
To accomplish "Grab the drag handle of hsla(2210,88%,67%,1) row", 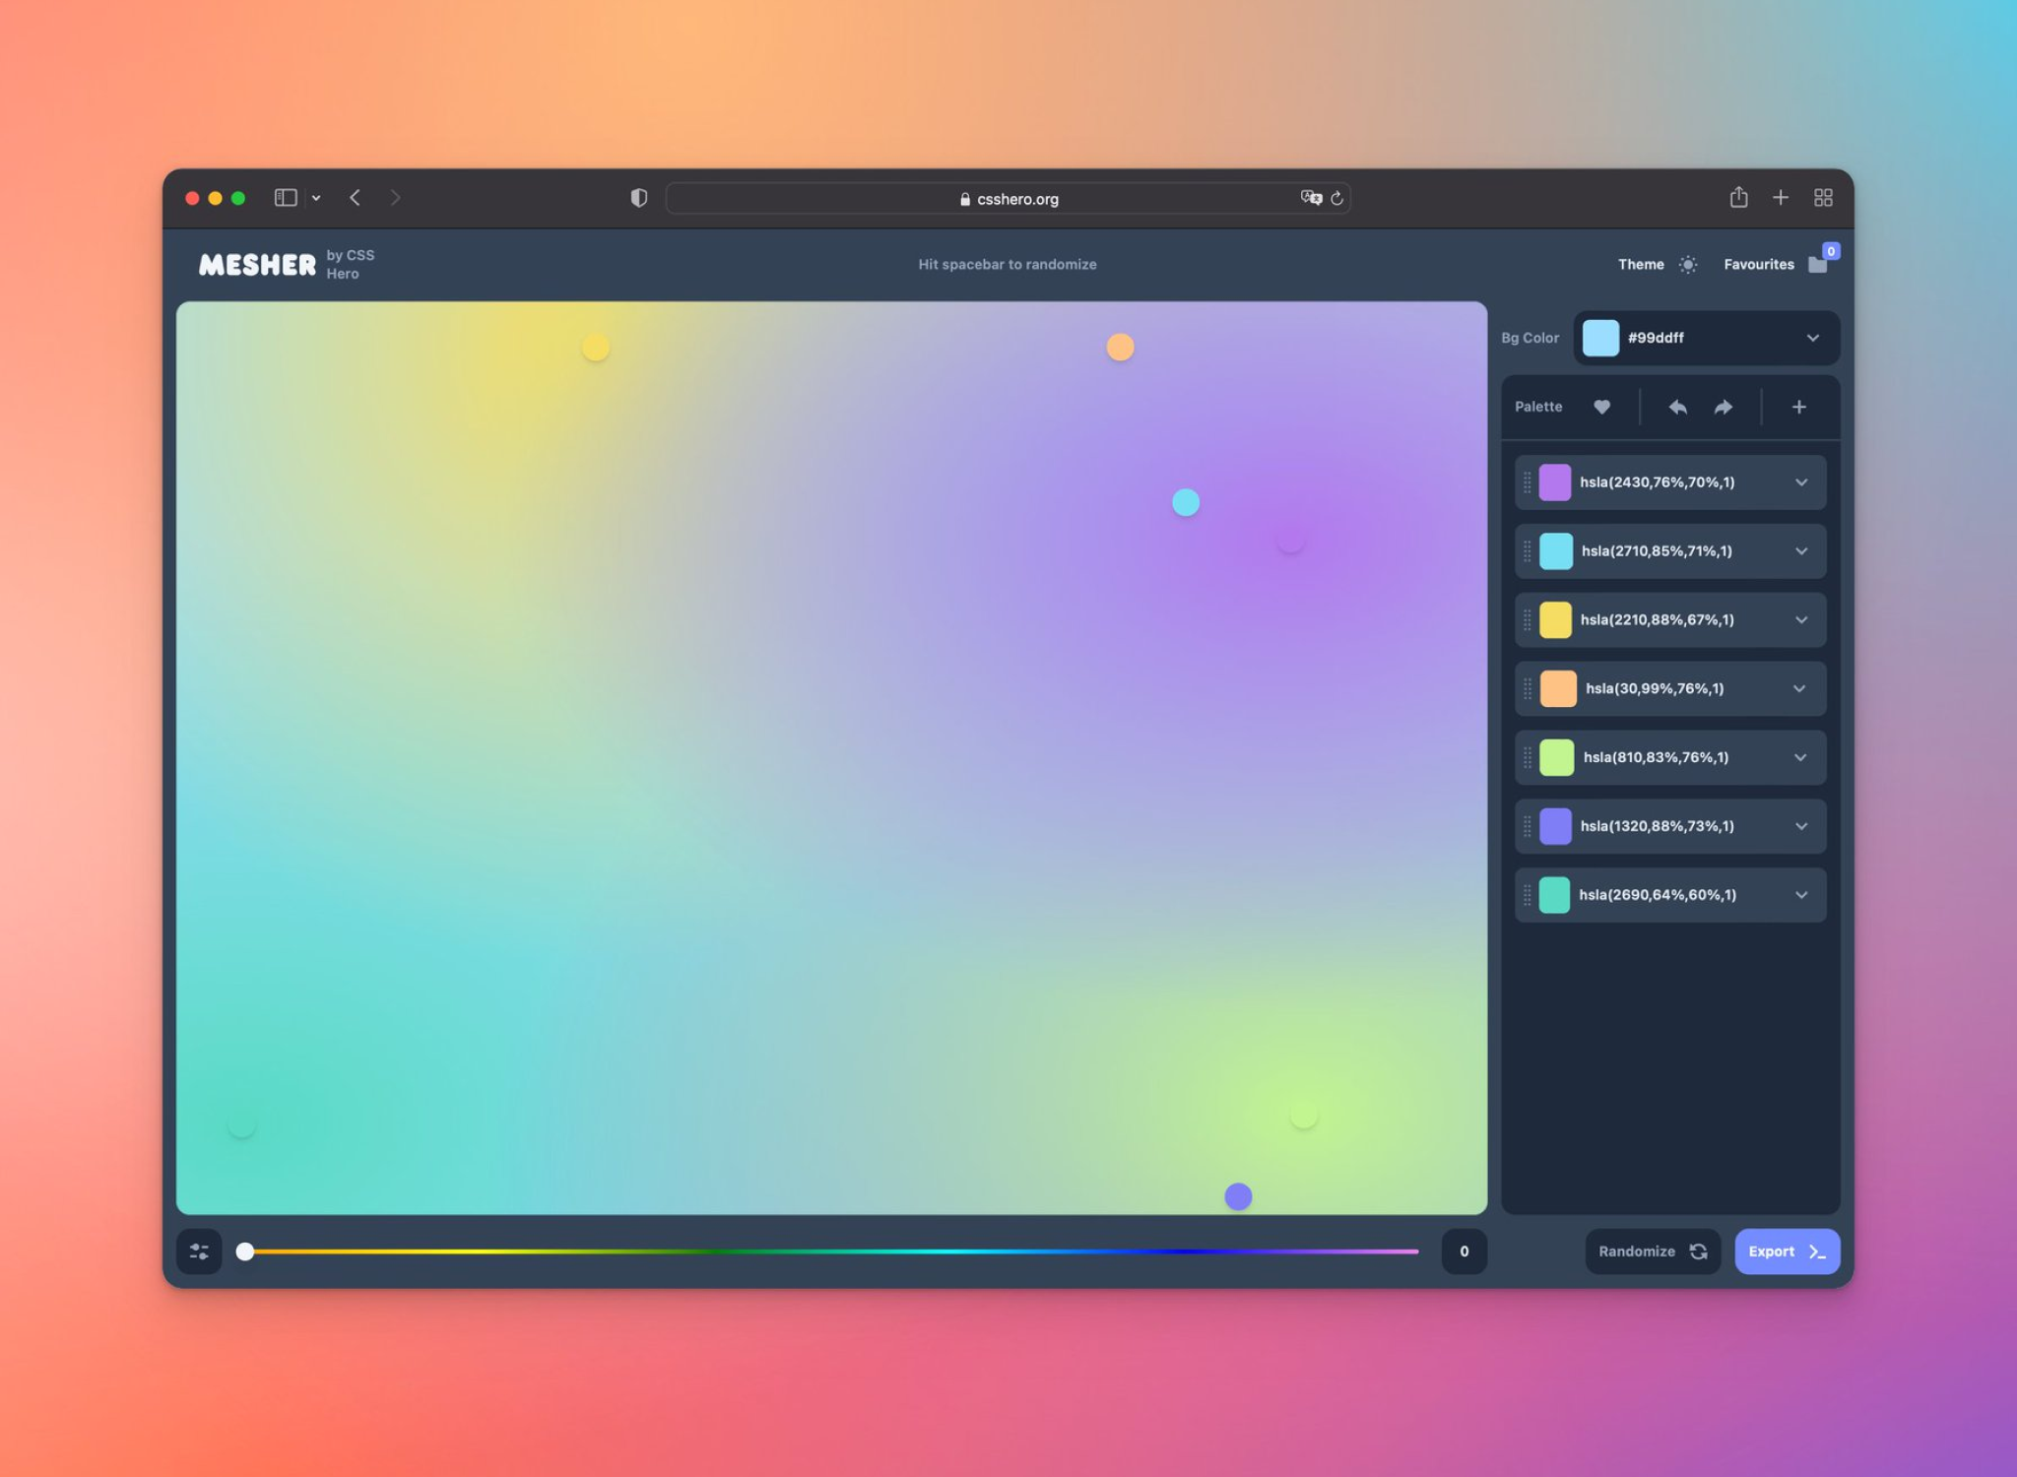I will 1528,620.
